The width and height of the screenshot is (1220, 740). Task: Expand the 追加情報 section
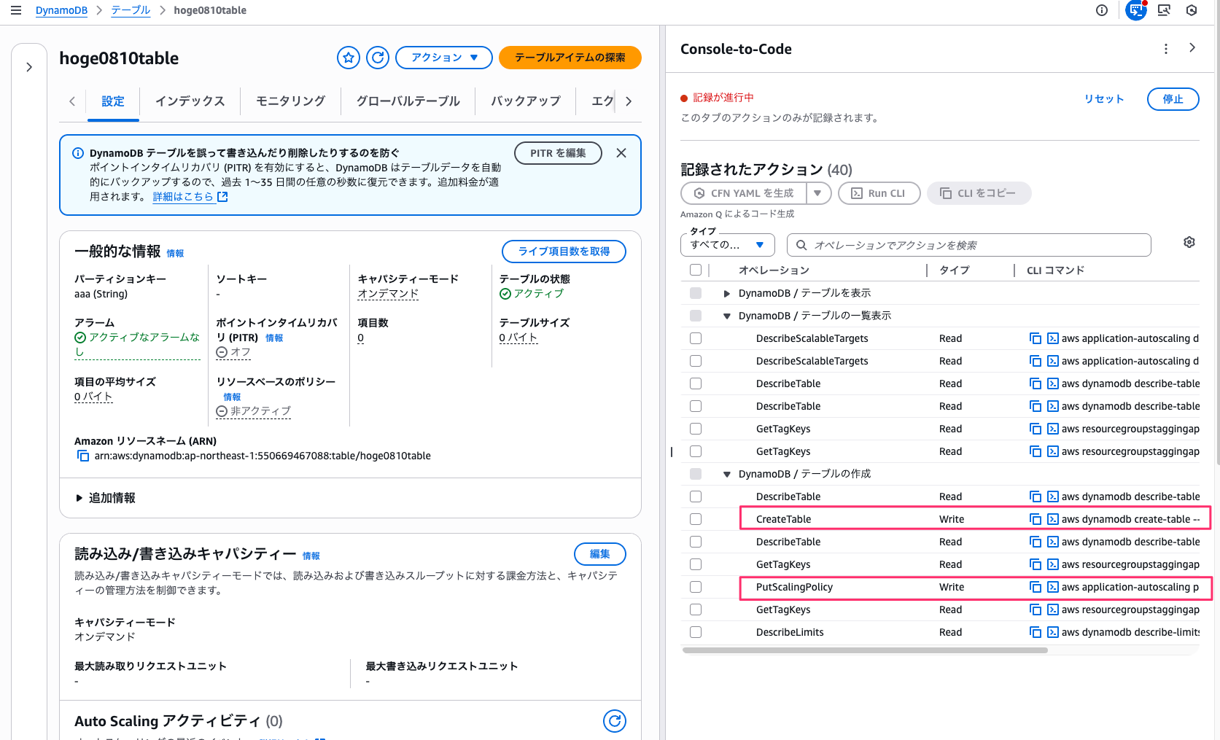[x=106, y=498]
